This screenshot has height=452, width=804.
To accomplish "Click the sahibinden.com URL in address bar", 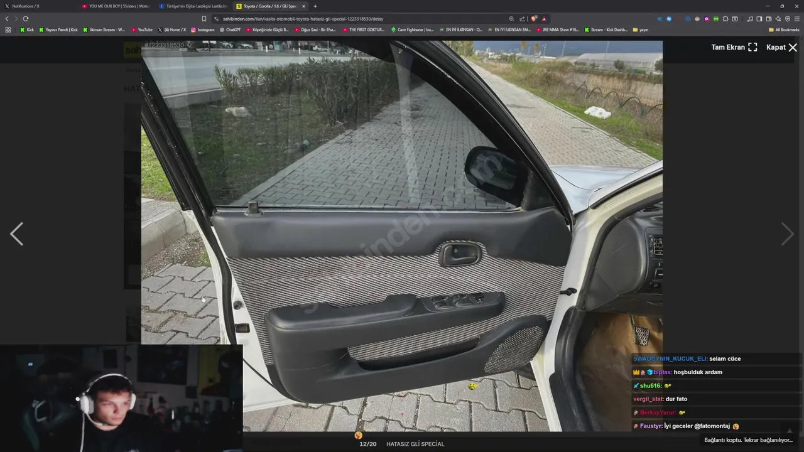I will (x=303, y=19).
